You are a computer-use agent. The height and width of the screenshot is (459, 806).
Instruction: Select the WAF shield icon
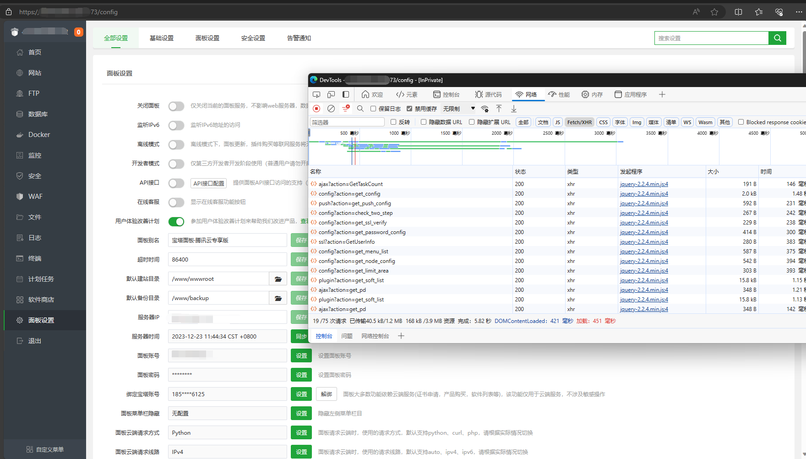point(20,197)
